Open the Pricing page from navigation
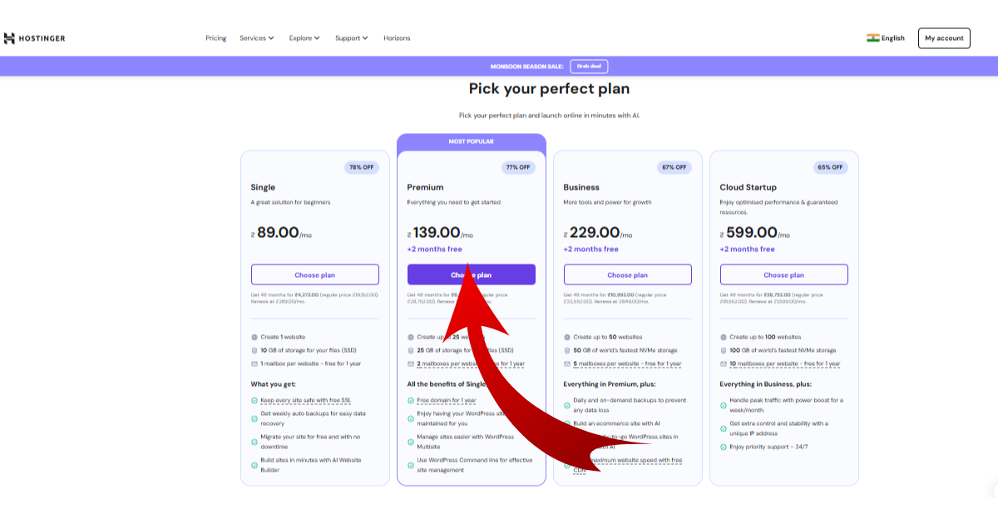The width and height of the screenshot is (998, 524). [x=216, y=38]
